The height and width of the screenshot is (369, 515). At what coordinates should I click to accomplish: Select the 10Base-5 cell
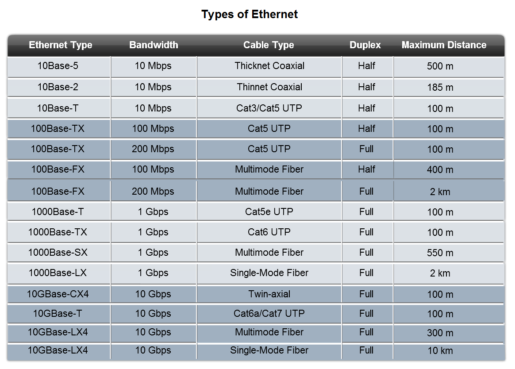(59, 67)
